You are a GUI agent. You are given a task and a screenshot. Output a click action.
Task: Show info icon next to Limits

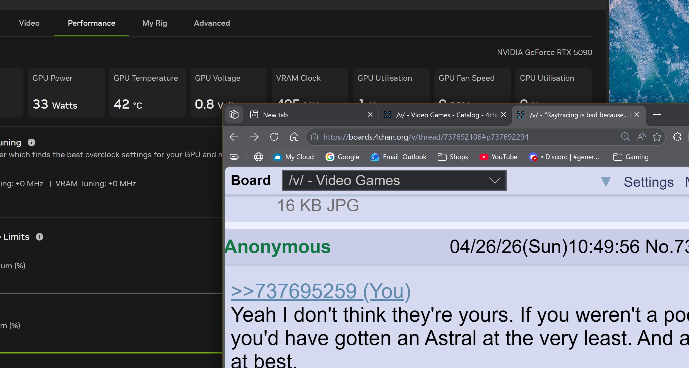click(x=40, y=237)
